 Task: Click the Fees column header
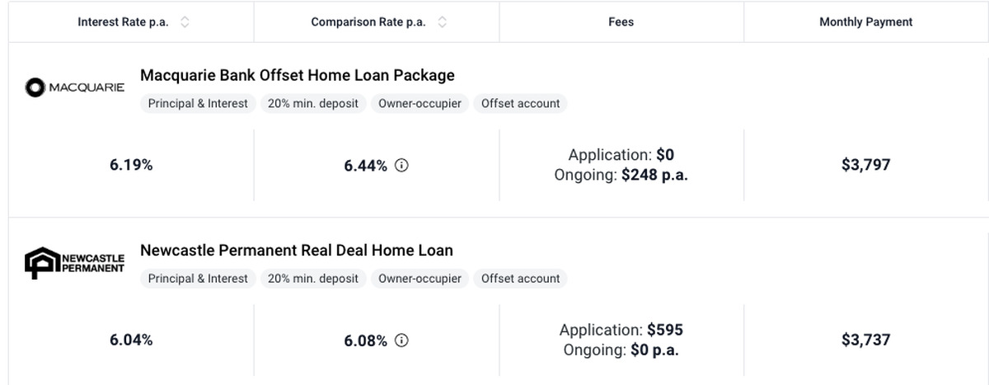pyautogui.click(x=621, y=22)
